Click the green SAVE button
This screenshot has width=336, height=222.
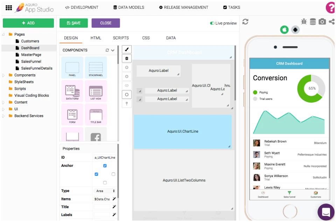(x=73, y=23)
